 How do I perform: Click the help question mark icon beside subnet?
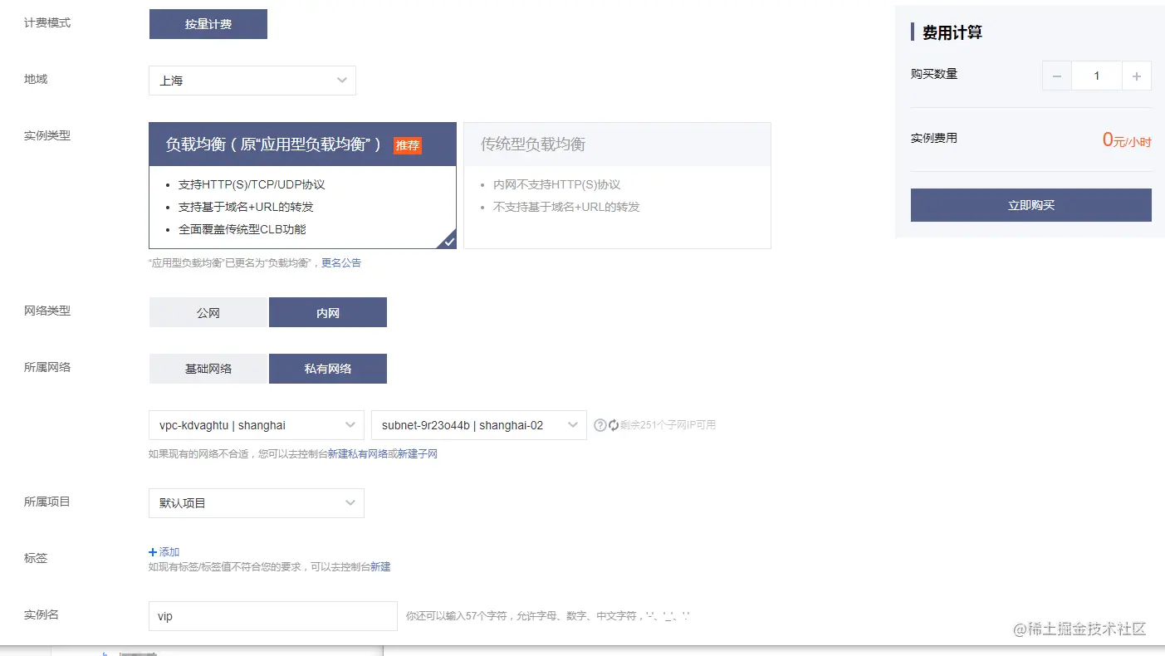coord(600,425)
